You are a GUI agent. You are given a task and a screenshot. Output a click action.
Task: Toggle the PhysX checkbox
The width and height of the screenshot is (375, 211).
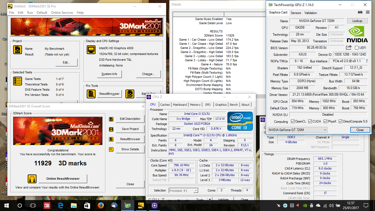point(326,121)
